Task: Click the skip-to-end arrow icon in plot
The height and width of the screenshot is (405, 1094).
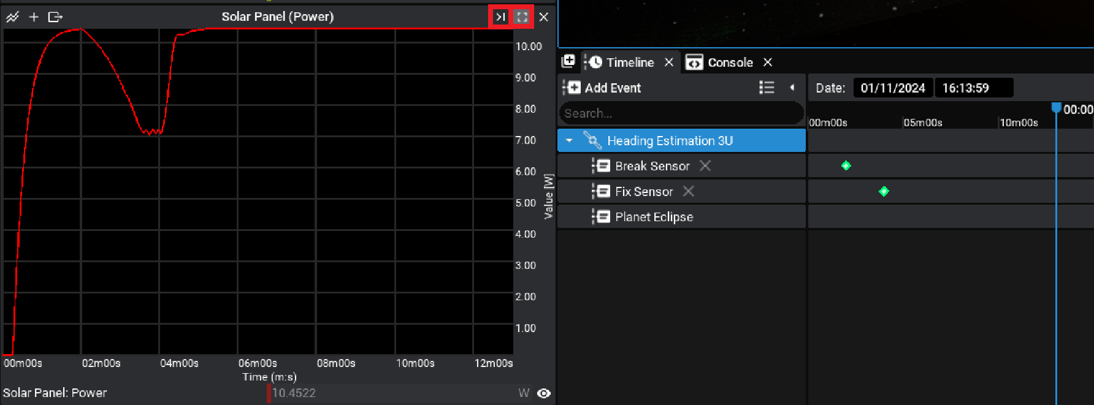Action: [500, 17]
